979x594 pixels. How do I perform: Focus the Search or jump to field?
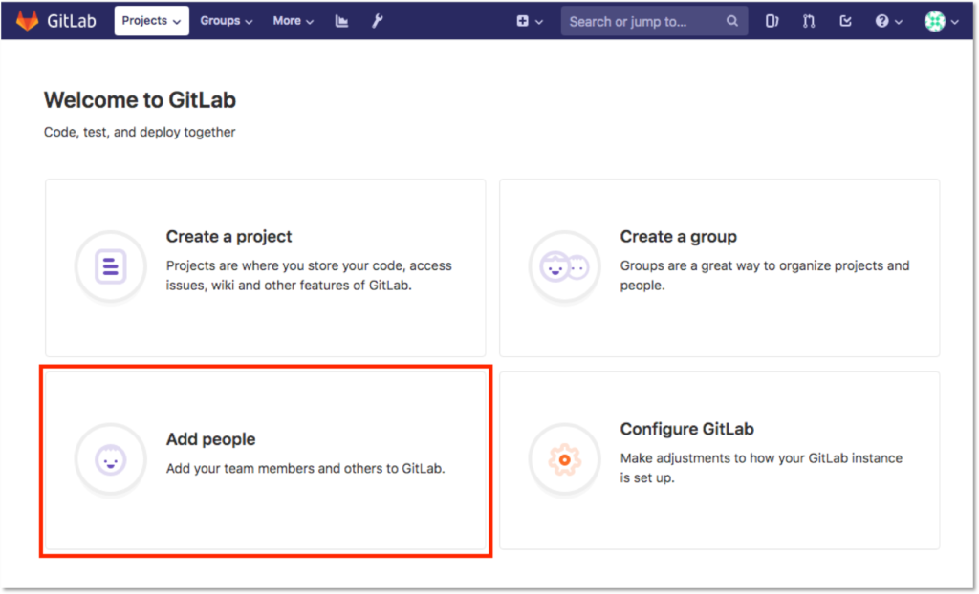point(654,21)
